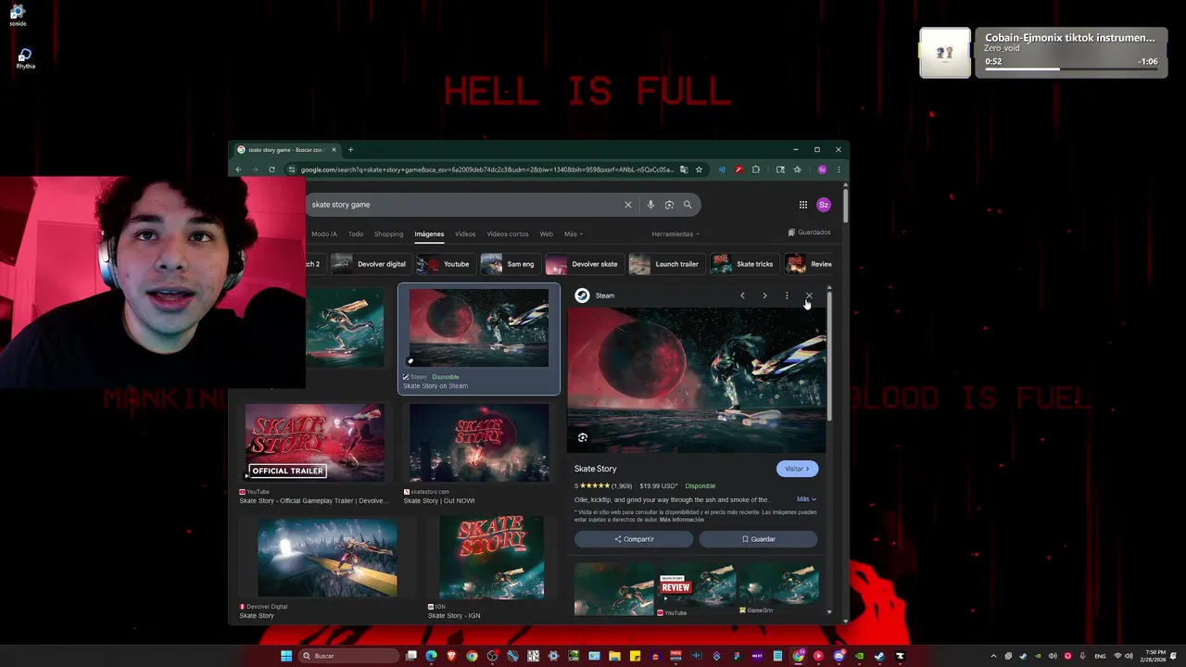
Task: Select the Imágenes tab
Action: point(429,234)
